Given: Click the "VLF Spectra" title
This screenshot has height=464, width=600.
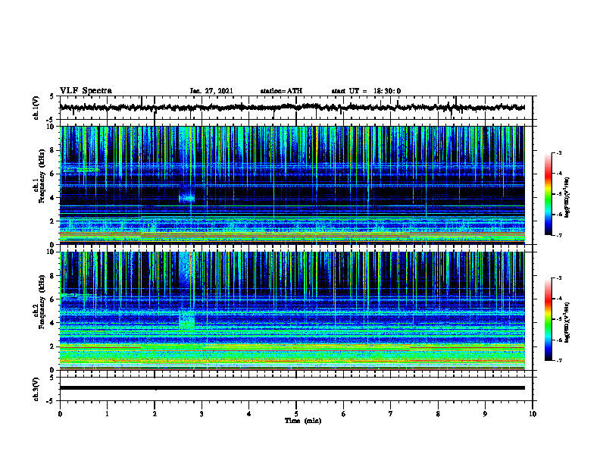Looking at the screenshot, I should click(86, 91).
